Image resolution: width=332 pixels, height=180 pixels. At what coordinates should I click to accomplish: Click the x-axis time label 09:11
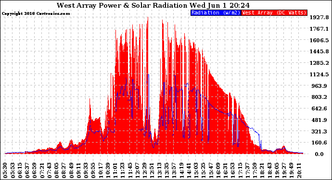(x=78, y=170)
